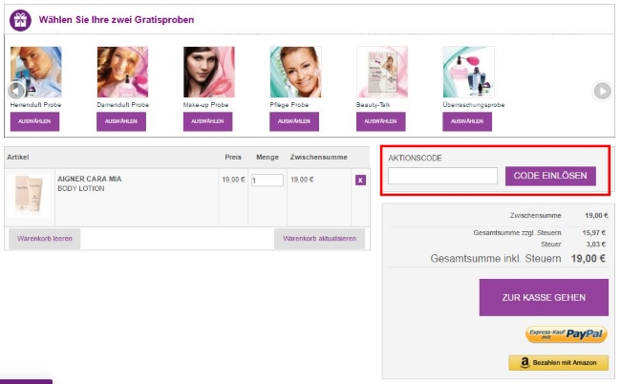Click the Artikel column header
This screenshot has height=384, width=621.
coord(18,158)
